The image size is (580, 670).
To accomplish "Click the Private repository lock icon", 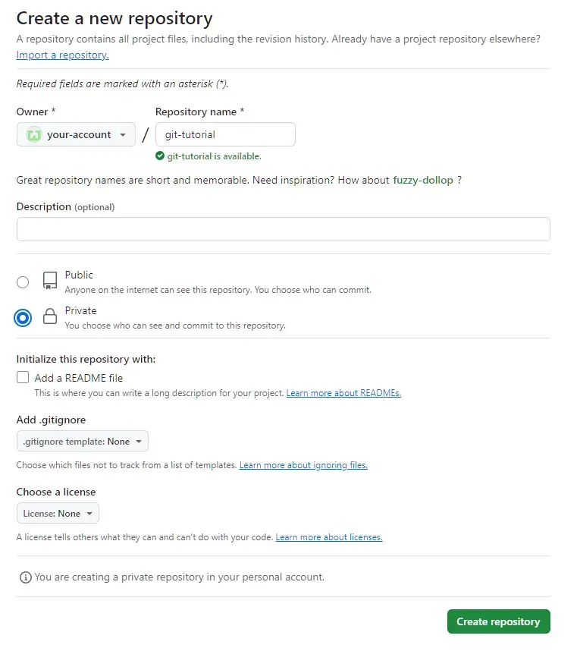I will (50, 316).
